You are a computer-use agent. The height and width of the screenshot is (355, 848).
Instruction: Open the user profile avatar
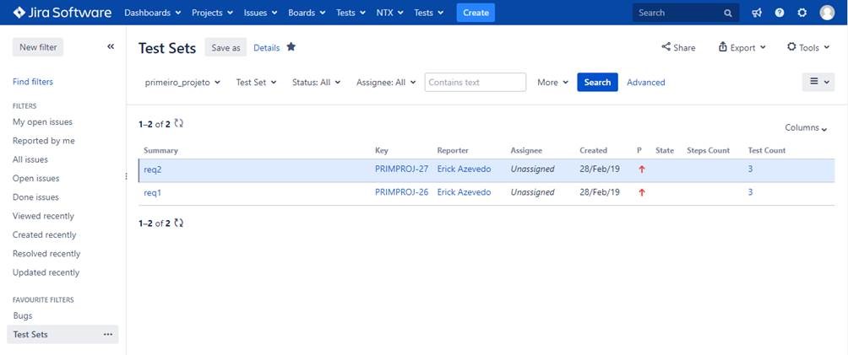coord(827,13)
